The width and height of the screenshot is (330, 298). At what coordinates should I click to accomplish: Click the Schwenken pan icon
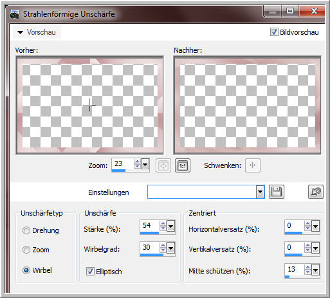253,165
